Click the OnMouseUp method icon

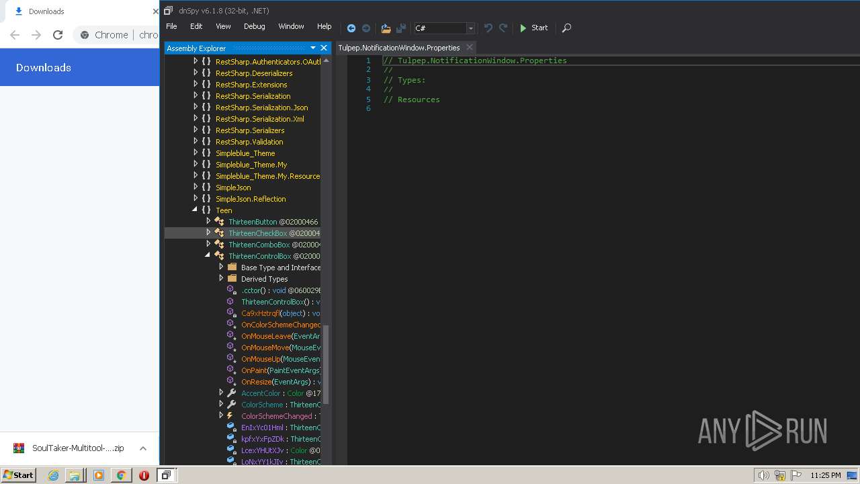(231, 359)
